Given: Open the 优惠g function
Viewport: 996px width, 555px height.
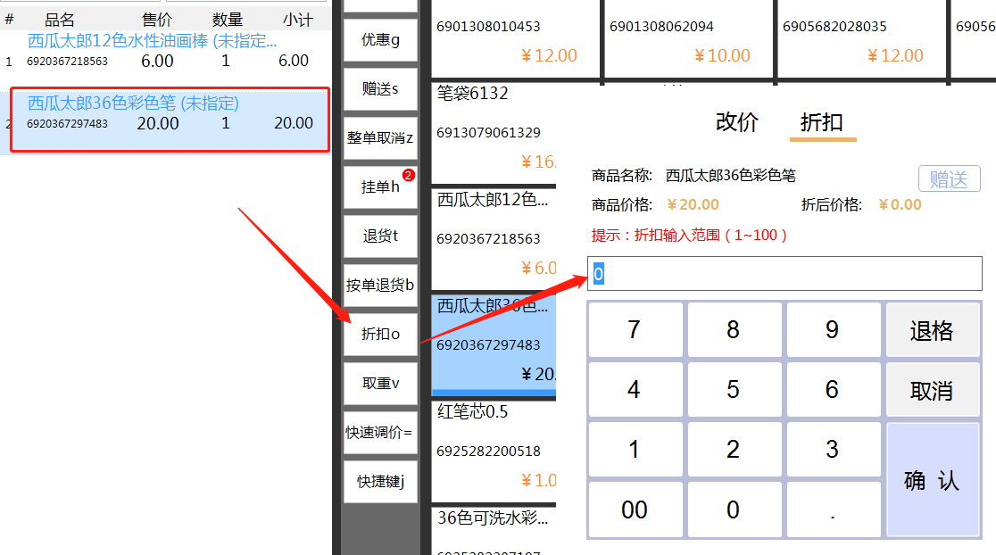Looking at the screenshot, I should pyautogui.click(x=380, y=40).
